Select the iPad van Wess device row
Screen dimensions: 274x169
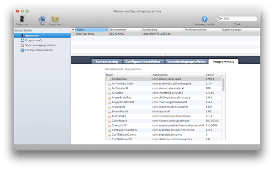tap(165, 34)
